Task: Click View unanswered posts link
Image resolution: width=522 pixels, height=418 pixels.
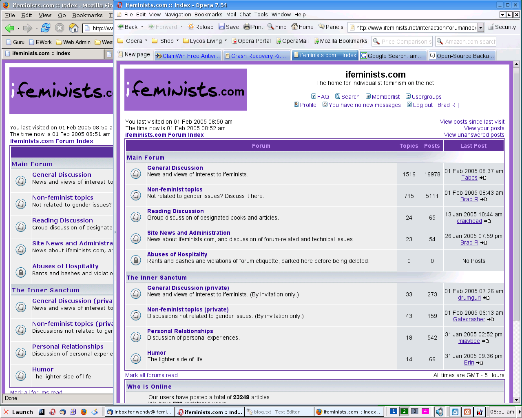Action: 474,135
